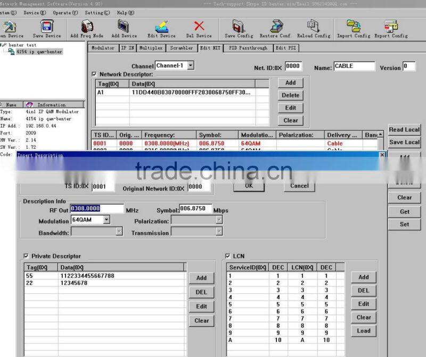Click the Save Local button
This screenshot has width=426, height=357.
click(x=404, y=142)
